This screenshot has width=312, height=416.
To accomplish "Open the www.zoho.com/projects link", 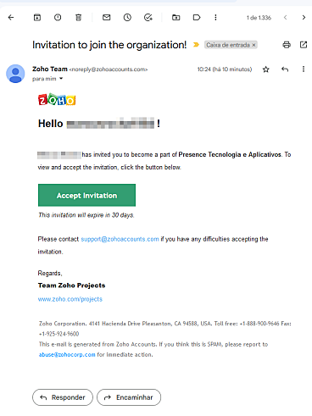I will tap(70, 299).
